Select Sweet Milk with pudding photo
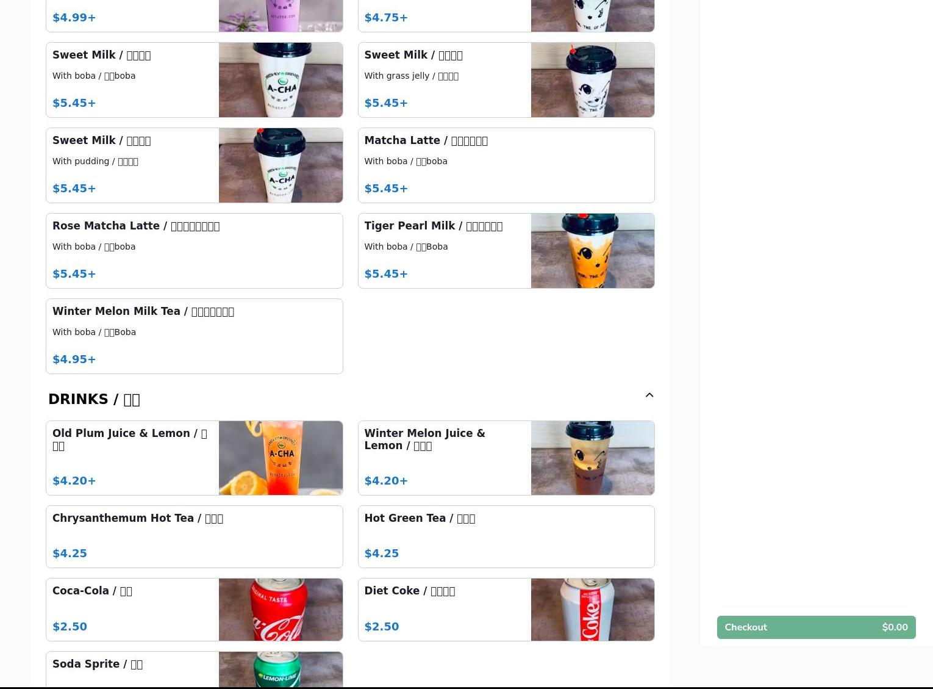This screenshot has height=689, width=933. 281,165
